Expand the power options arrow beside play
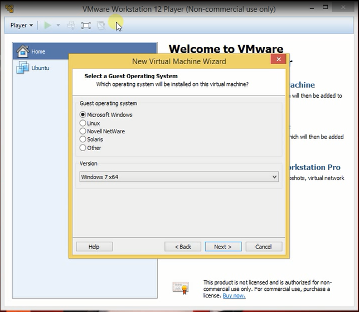The image size is (359, 312). click(58, 25)
